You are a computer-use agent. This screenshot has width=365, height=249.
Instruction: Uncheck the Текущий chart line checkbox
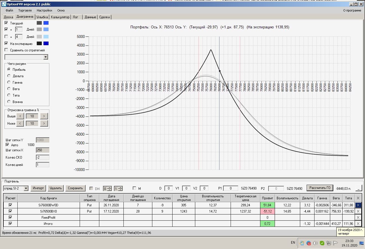[6, 23]
